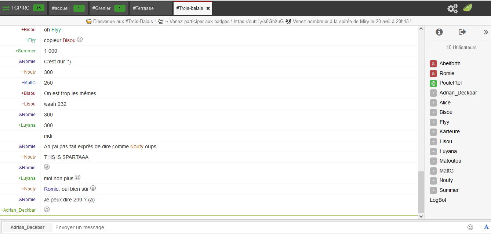Open the emoji picker smiley icon
This screenshot has width=491, height=234.
pos(470,227)
